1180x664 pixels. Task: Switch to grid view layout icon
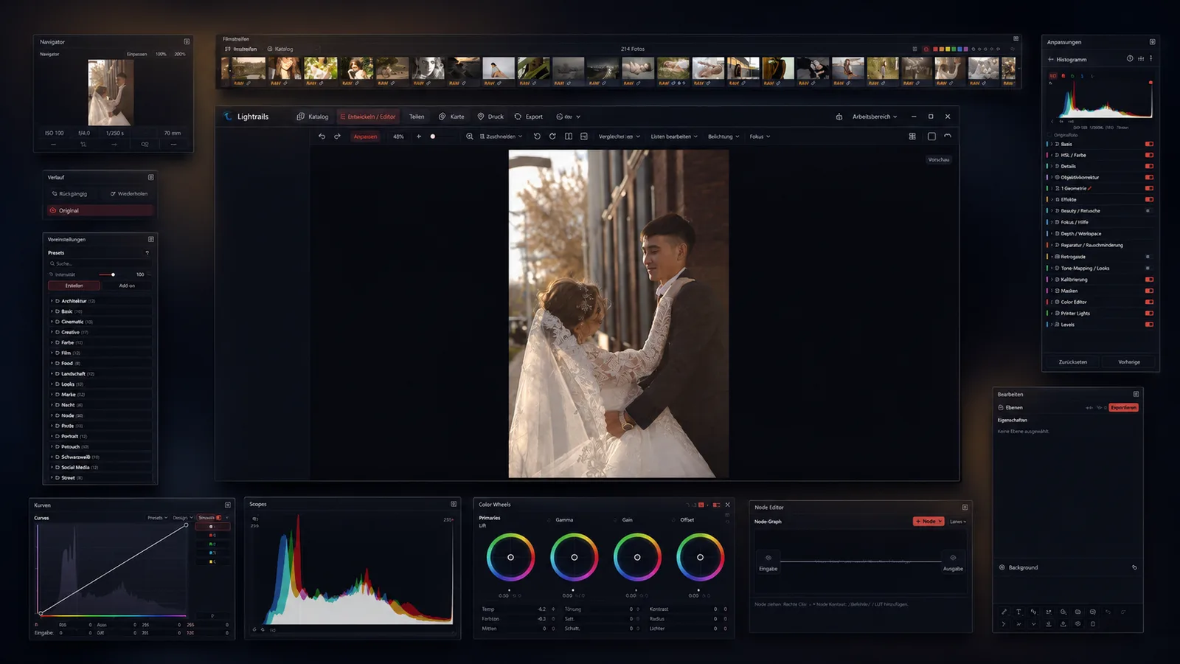coord(912,136)
